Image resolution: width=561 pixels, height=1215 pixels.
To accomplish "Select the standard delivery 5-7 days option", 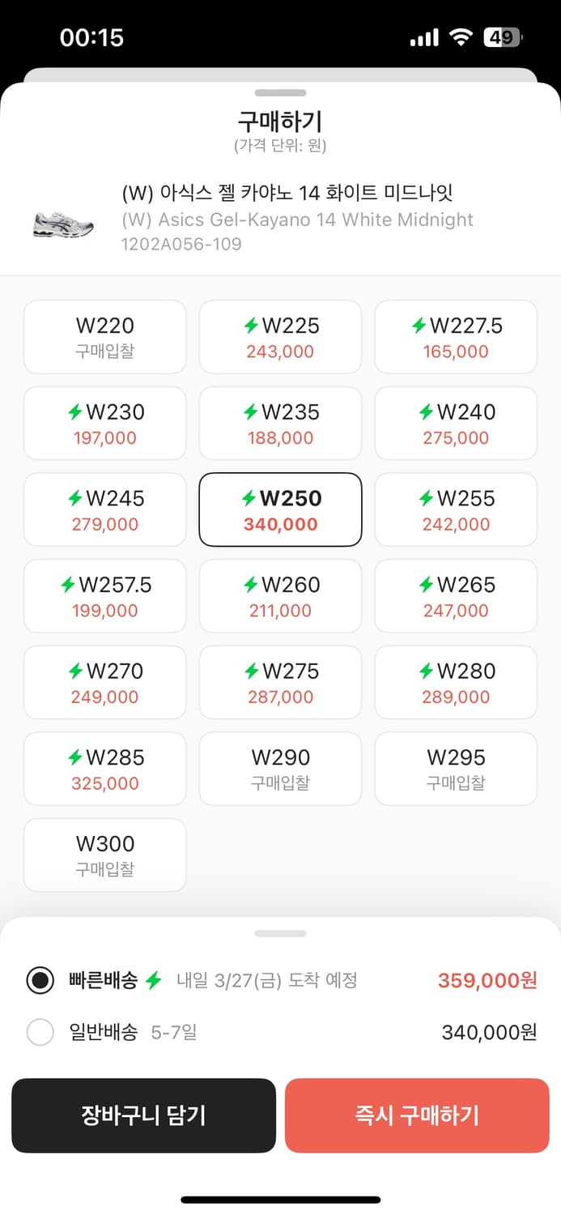I will tap(40, 1033).
